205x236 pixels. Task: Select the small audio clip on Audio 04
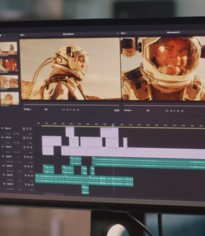click(x=85, y=190)
